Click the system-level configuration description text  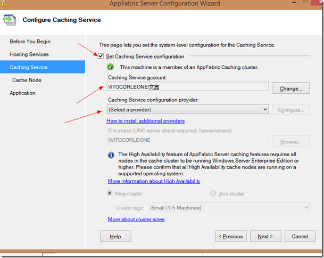click(187, 45)
